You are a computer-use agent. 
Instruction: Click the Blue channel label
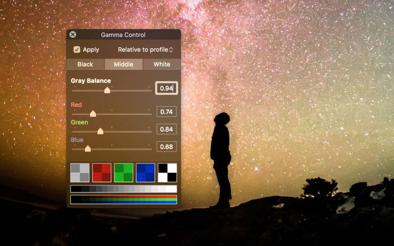point(77,140)
